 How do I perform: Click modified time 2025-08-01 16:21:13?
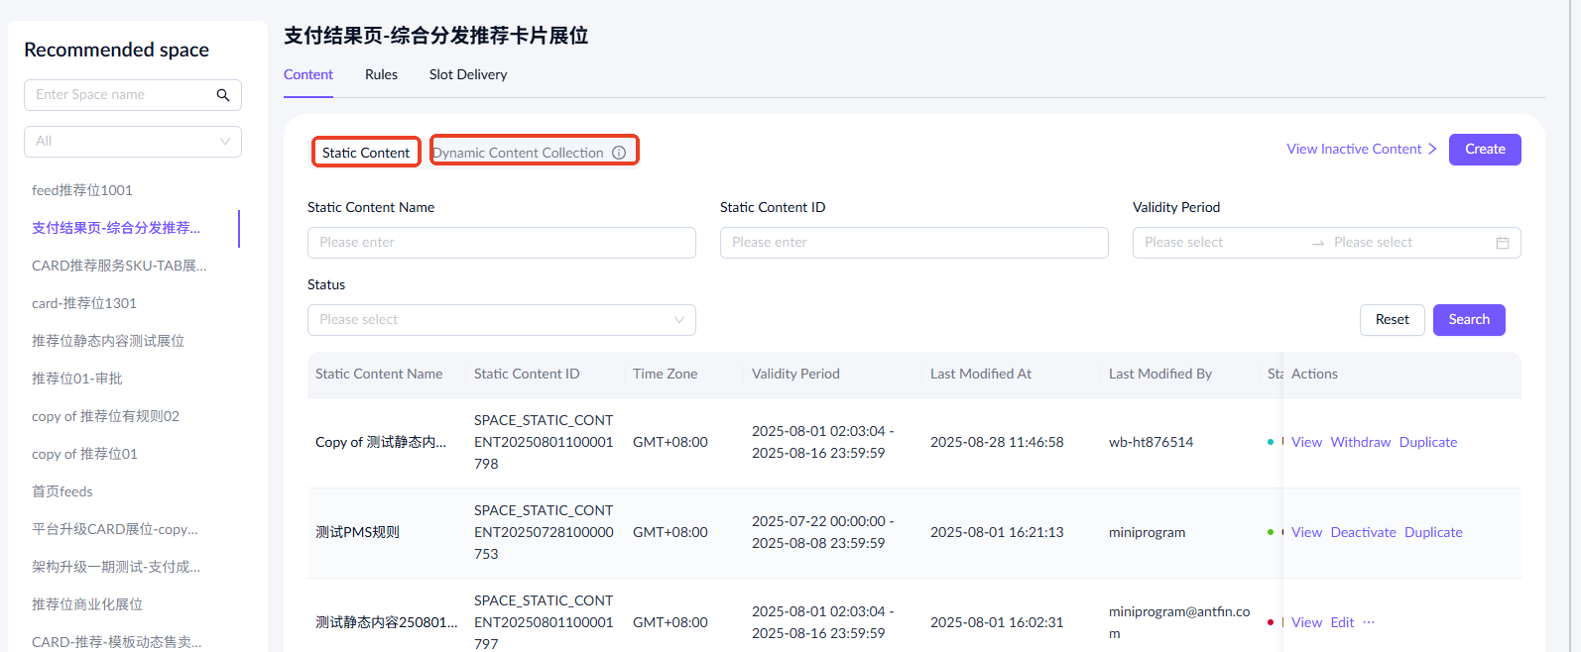[997, 532]
